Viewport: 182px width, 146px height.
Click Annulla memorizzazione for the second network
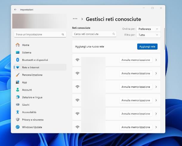136,73
